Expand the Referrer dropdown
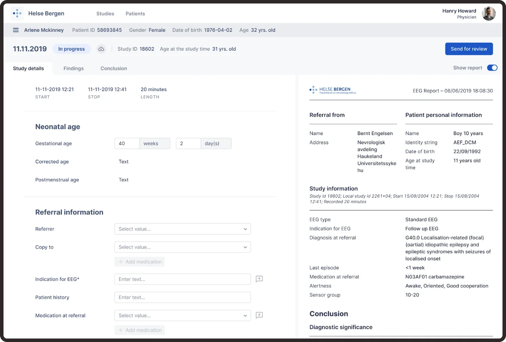This screenshot has width=506, height=342. pyautogui.click(x=183, y=229)
